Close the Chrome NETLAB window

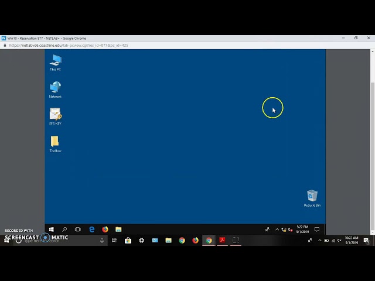click(x=369, y=38)
